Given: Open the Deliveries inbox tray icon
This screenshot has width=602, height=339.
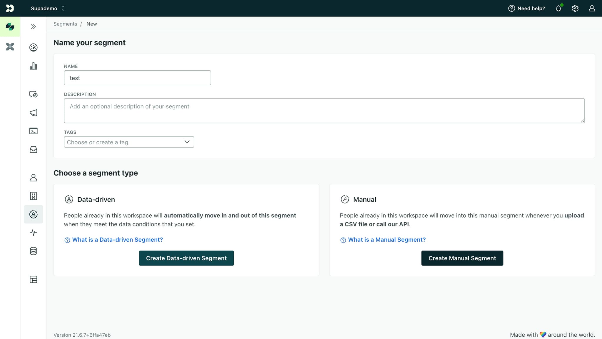Looking at the screenshot, I should [33, 150].
